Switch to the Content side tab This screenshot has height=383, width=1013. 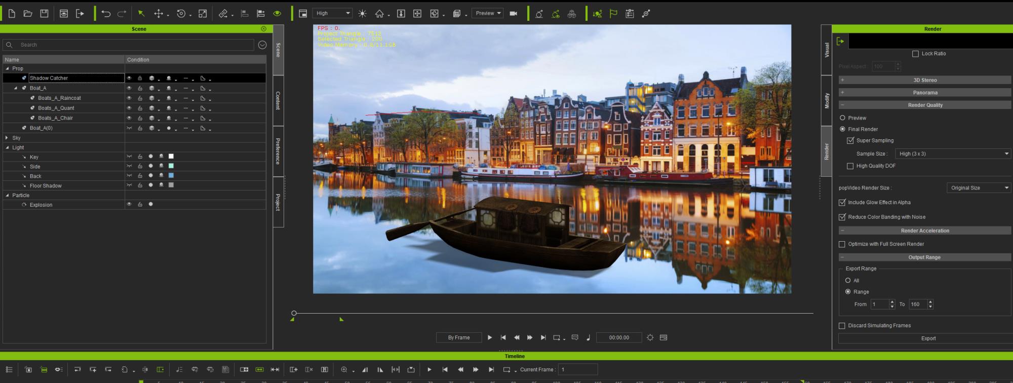[278, 100]
